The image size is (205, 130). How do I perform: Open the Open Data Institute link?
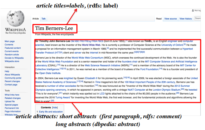point(50,73)
